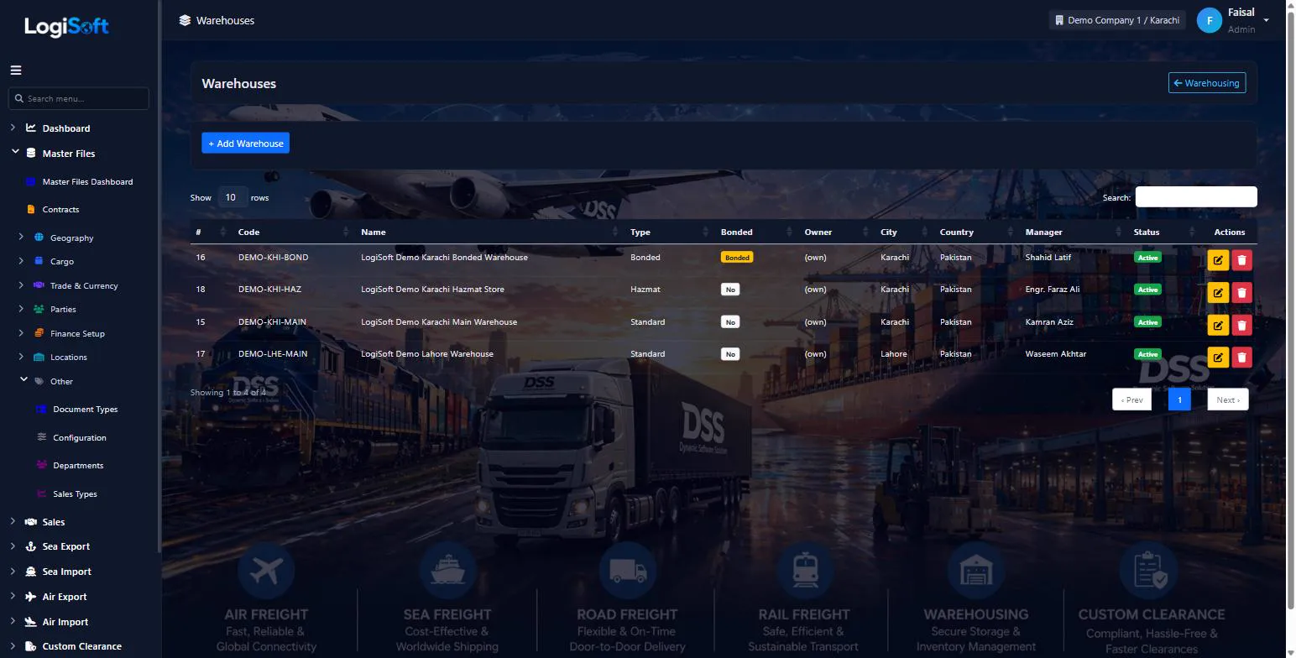Go back via the Warehousing button

1207,83
